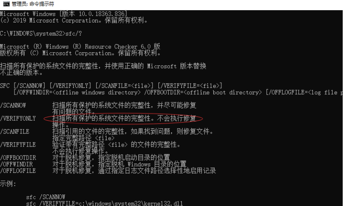
Task: Click the /OFFBOOTDIR option label
Action: [x=18, y=158]
